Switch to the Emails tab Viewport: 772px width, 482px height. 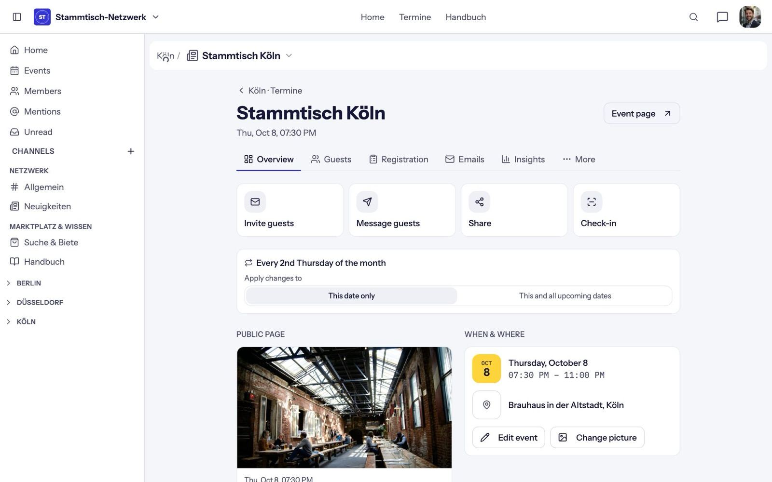(465, 160)
